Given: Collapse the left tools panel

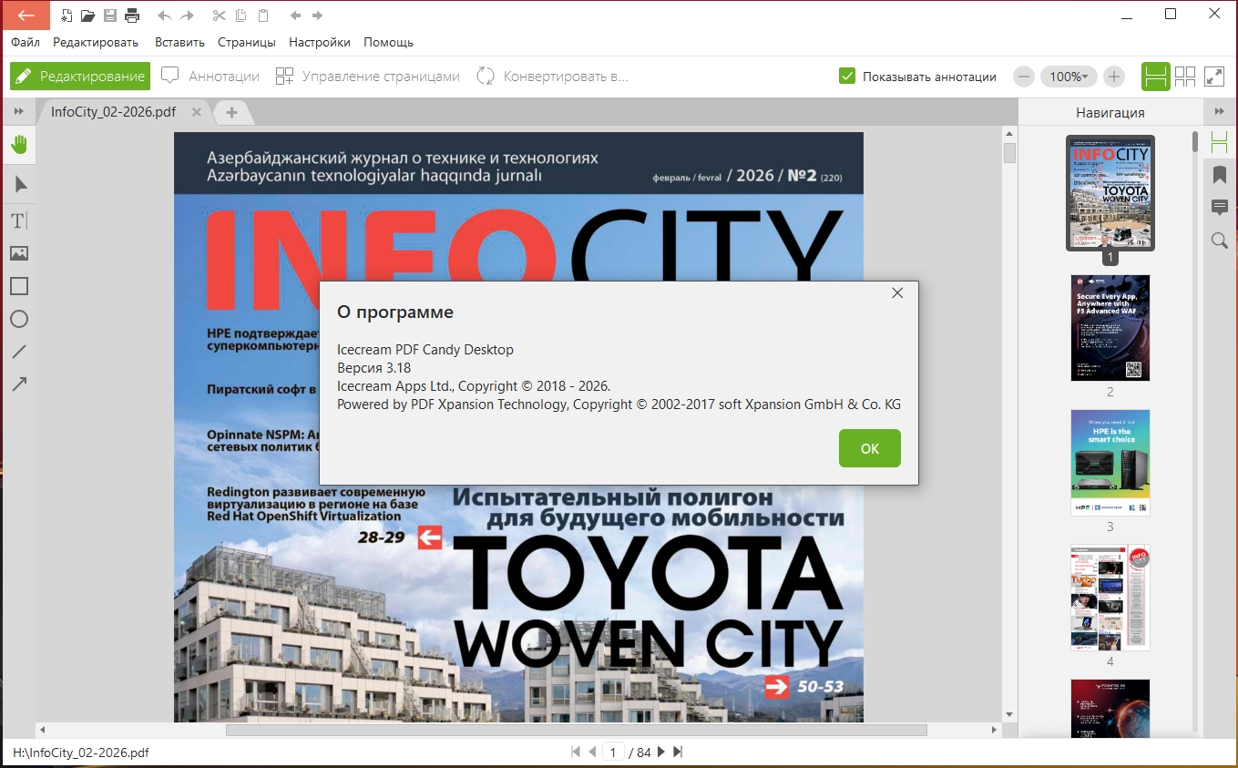Looking at the screenshot, I should 19,111.
